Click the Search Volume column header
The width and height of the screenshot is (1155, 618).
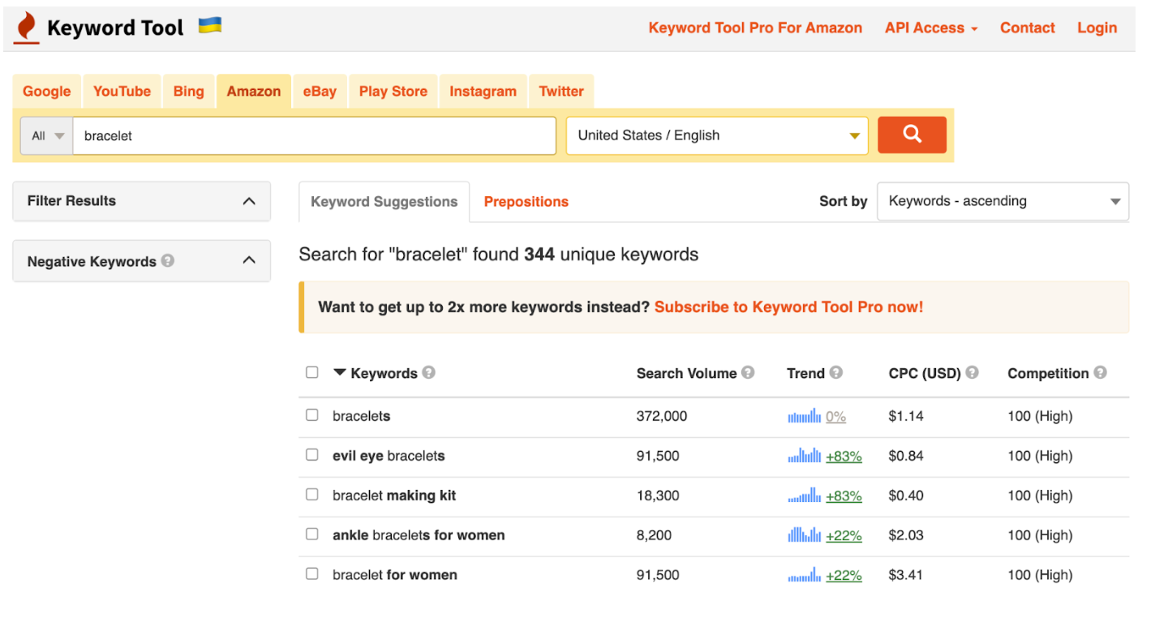(686, 373)
